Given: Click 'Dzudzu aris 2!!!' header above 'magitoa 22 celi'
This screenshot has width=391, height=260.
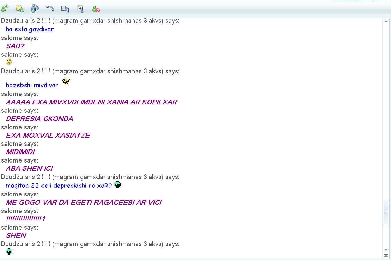Looking at the screenshot, I should point(90,177).
